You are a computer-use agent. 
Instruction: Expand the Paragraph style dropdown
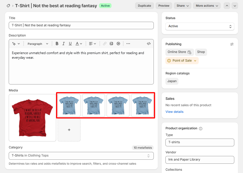[x=37, y=44]
